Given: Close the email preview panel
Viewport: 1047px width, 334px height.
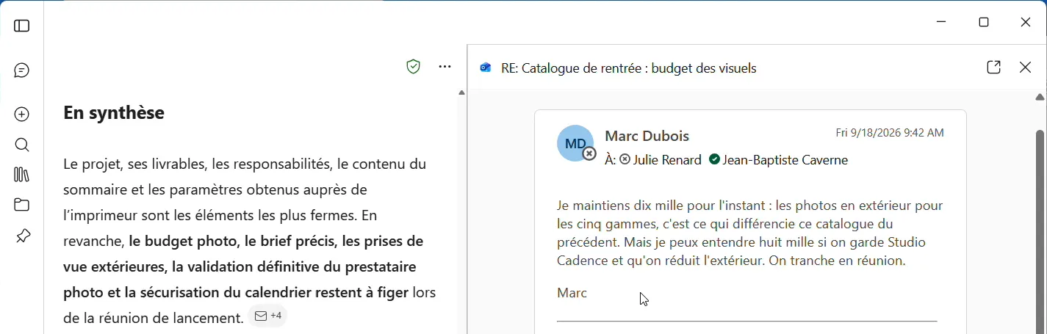Looking at the screenshot, I should click(1026, 68).
